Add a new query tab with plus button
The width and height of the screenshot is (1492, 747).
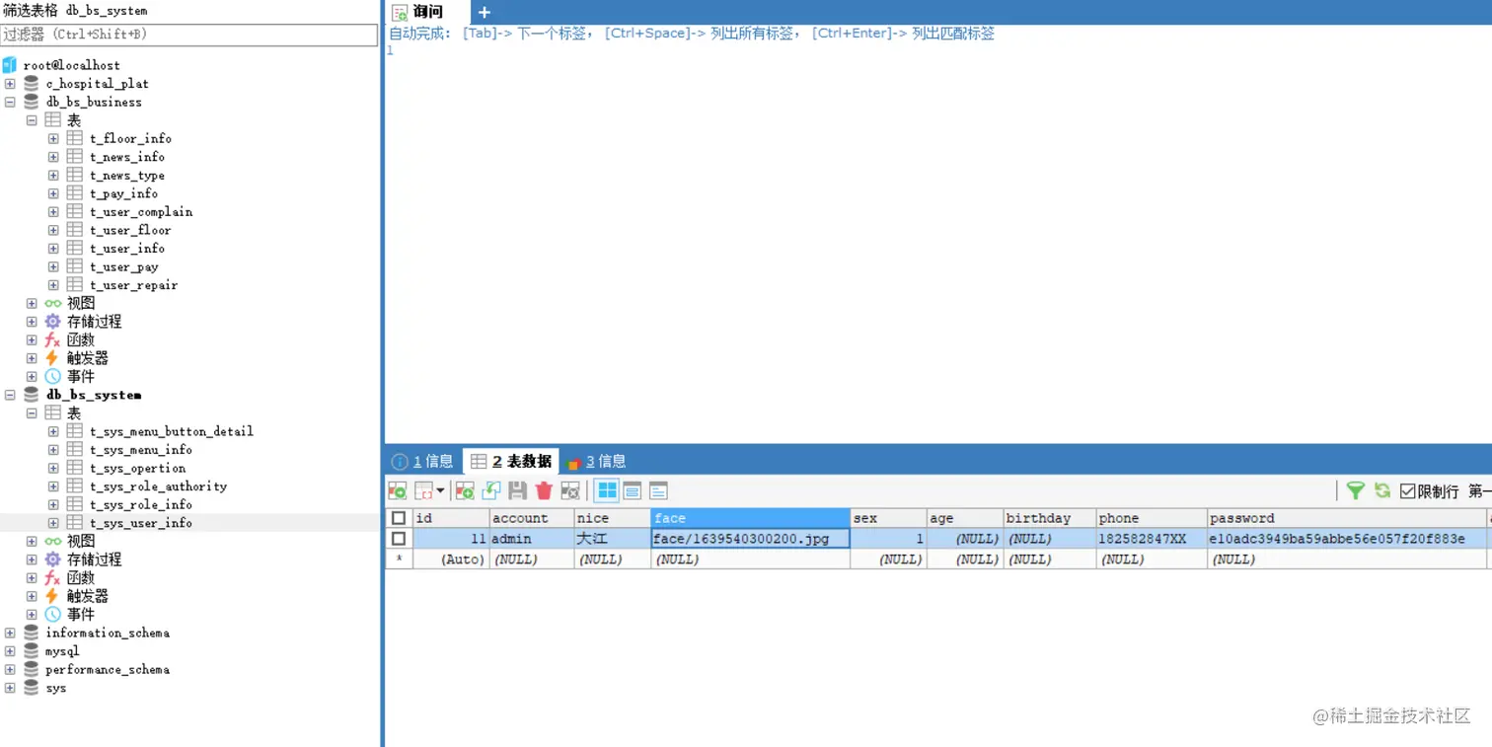(x=484, y=12)
